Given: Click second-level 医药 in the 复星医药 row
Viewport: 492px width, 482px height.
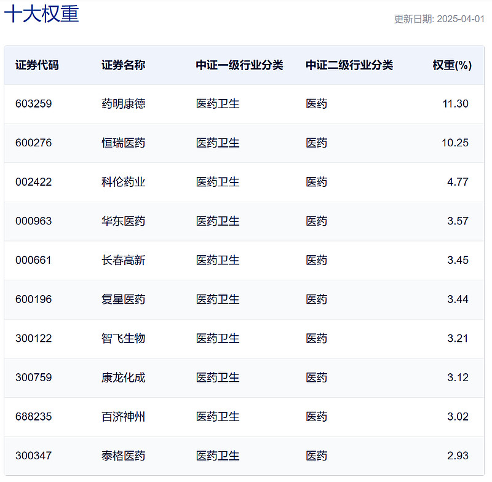Looking at the screenshot, I should [x=317, y=299].
